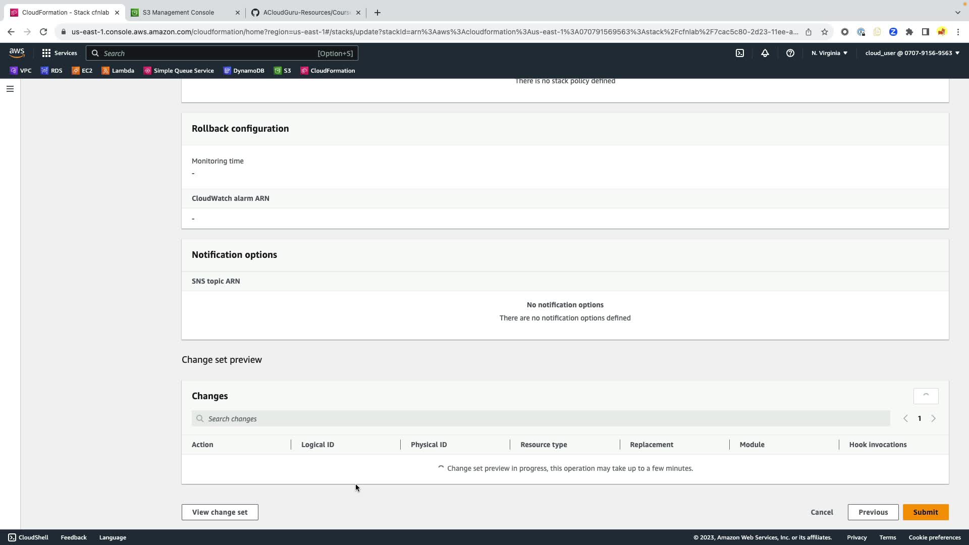This screenshot has height=545, width=969.
Task: Bookmark page with the star icon
Action: coord(824,32)
